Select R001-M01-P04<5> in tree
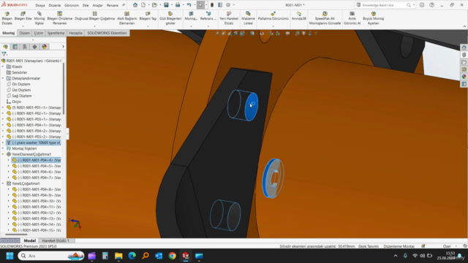468x263 pixels. coord(36,166)
